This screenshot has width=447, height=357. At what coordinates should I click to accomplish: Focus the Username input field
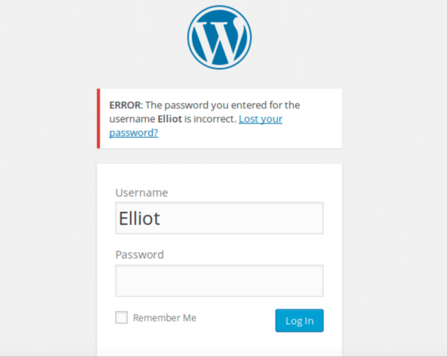click(219, 218)
